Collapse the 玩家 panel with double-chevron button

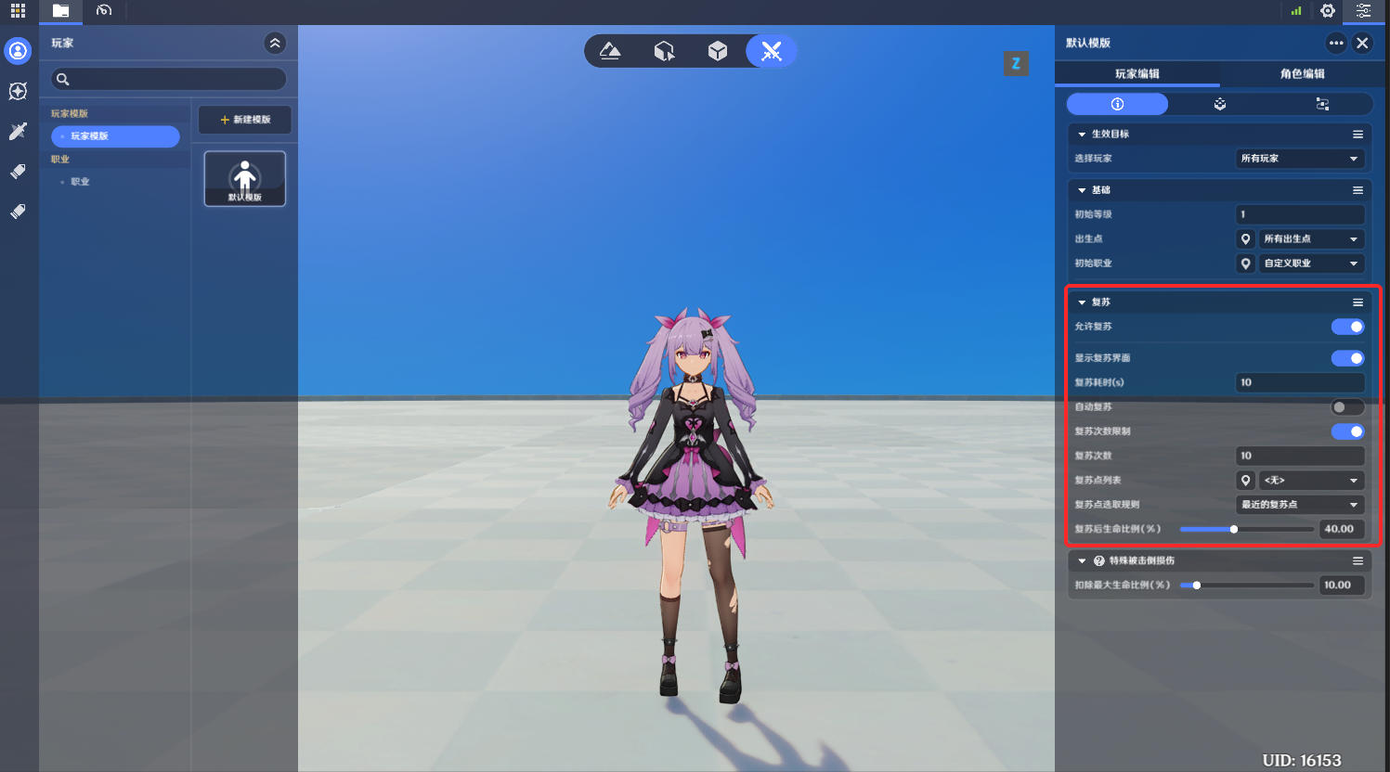pyautogui.click(x=275, y=43)
